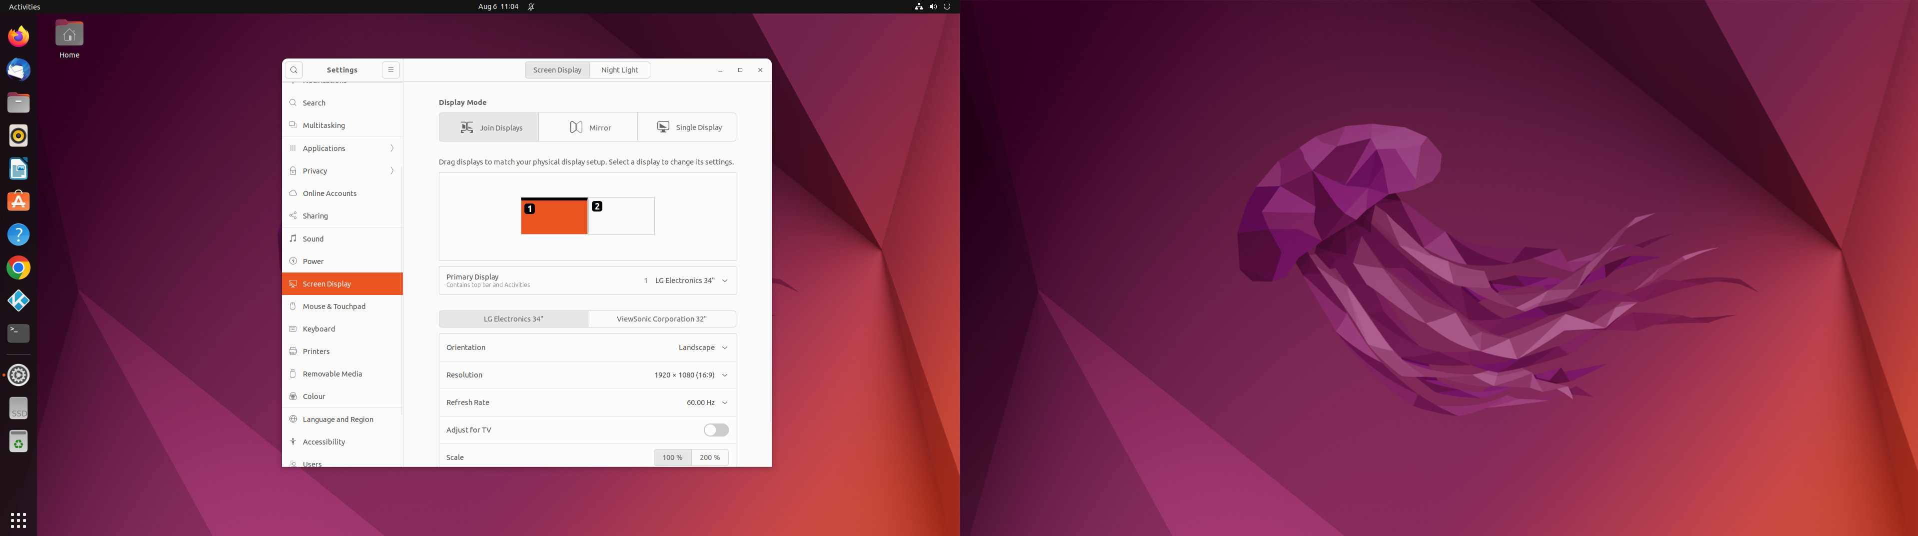
Task: Select the LG Electronics 34" monitor tab
Action: pyautogui.click(x=514, y=318)
